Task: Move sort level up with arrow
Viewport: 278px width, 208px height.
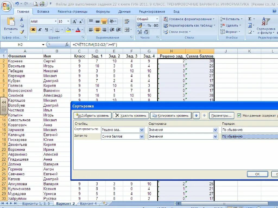Action: 196,115
